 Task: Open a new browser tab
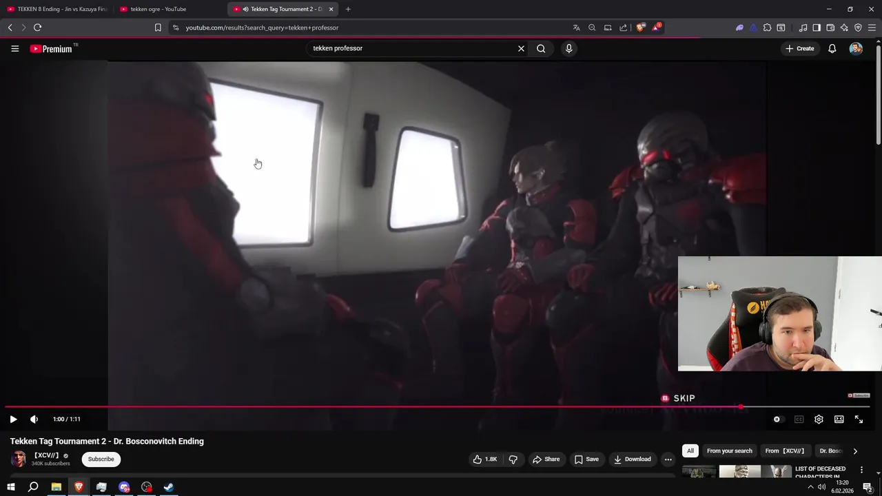(x=348, y=9)
